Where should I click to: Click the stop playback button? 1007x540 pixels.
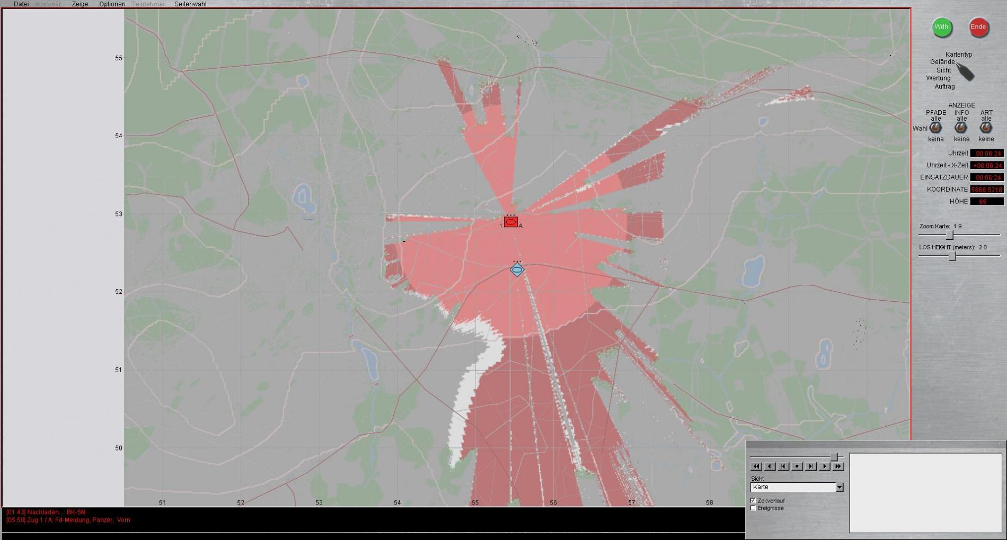(797, 466)
